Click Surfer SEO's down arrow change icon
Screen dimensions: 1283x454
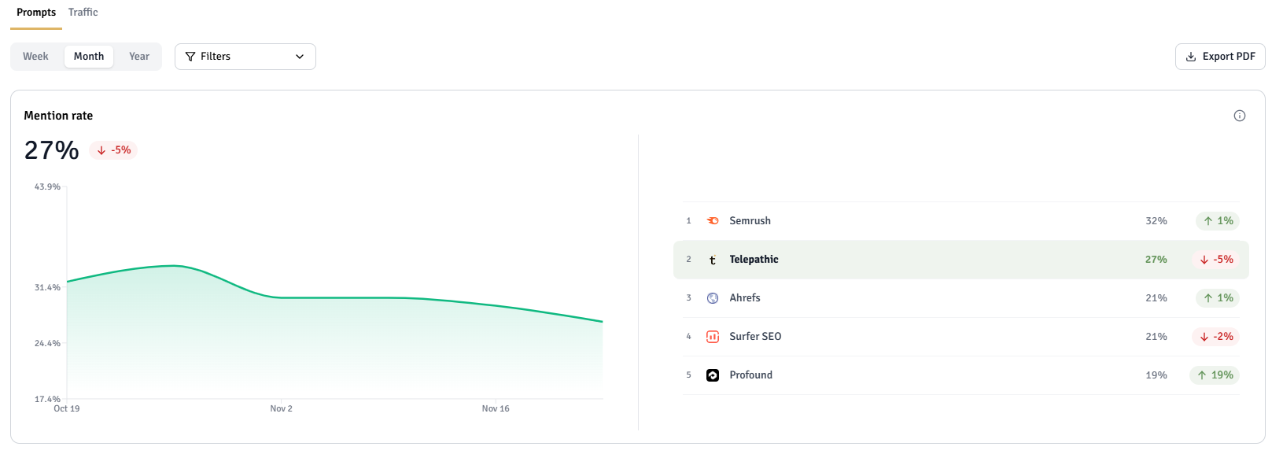point(1204,337)
